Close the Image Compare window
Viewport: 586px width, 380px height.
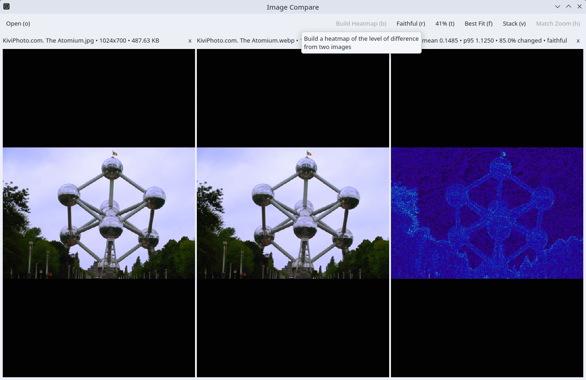point(579,6)
